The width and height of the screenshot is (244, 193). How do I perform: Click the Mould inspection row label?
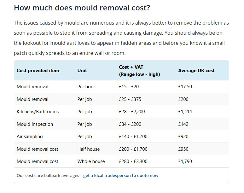click(x=35, y=124)
